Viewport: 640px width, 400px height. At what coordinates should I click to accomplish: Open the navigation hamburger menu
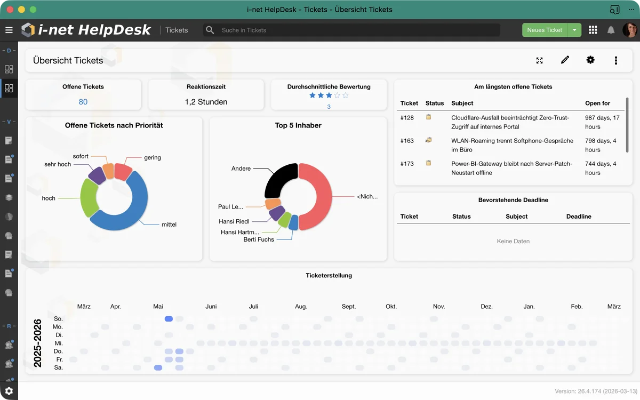(x=9, y=30)
